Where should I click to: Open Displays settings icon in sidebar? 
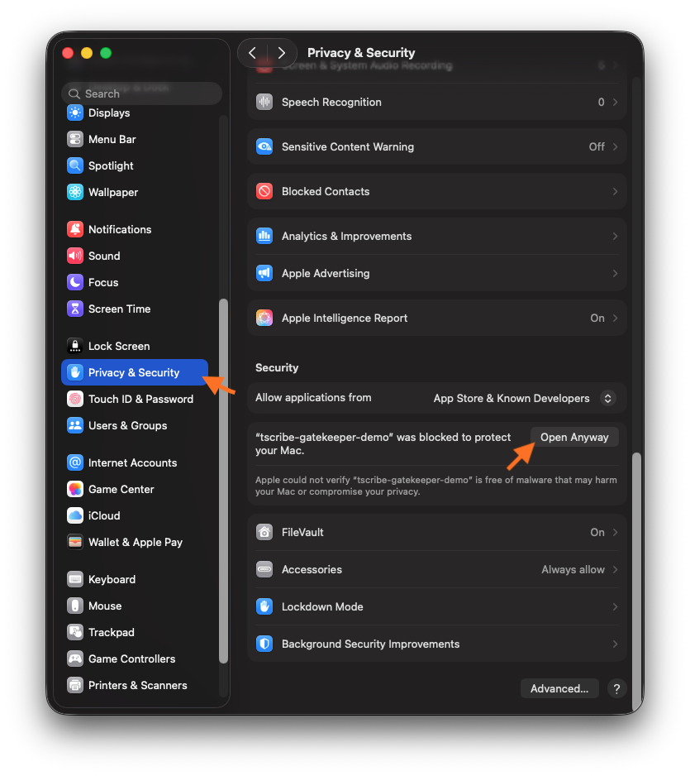pyautogui.click(x=75, y=113)
